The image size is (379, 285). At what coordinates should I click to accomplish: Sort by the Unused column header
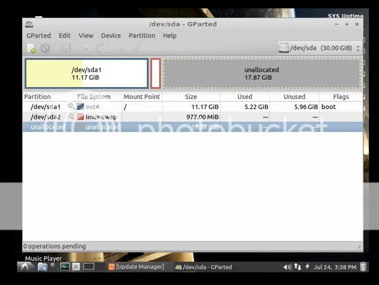[294, 97]
